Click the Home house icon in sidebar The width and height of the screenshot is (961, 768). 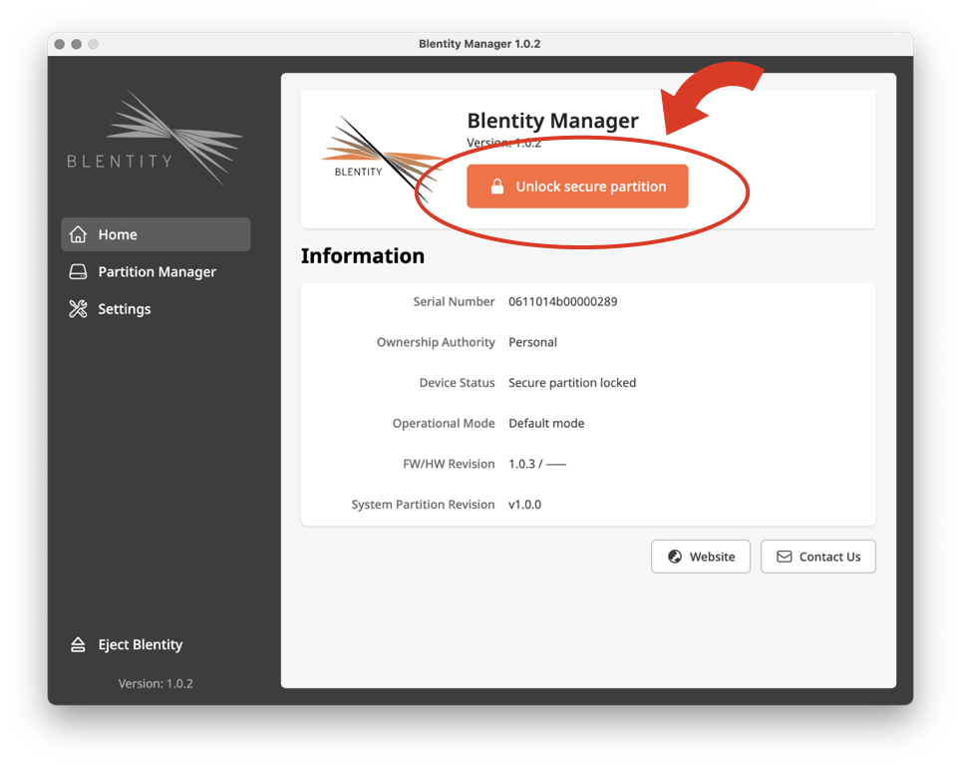(78, 234)
